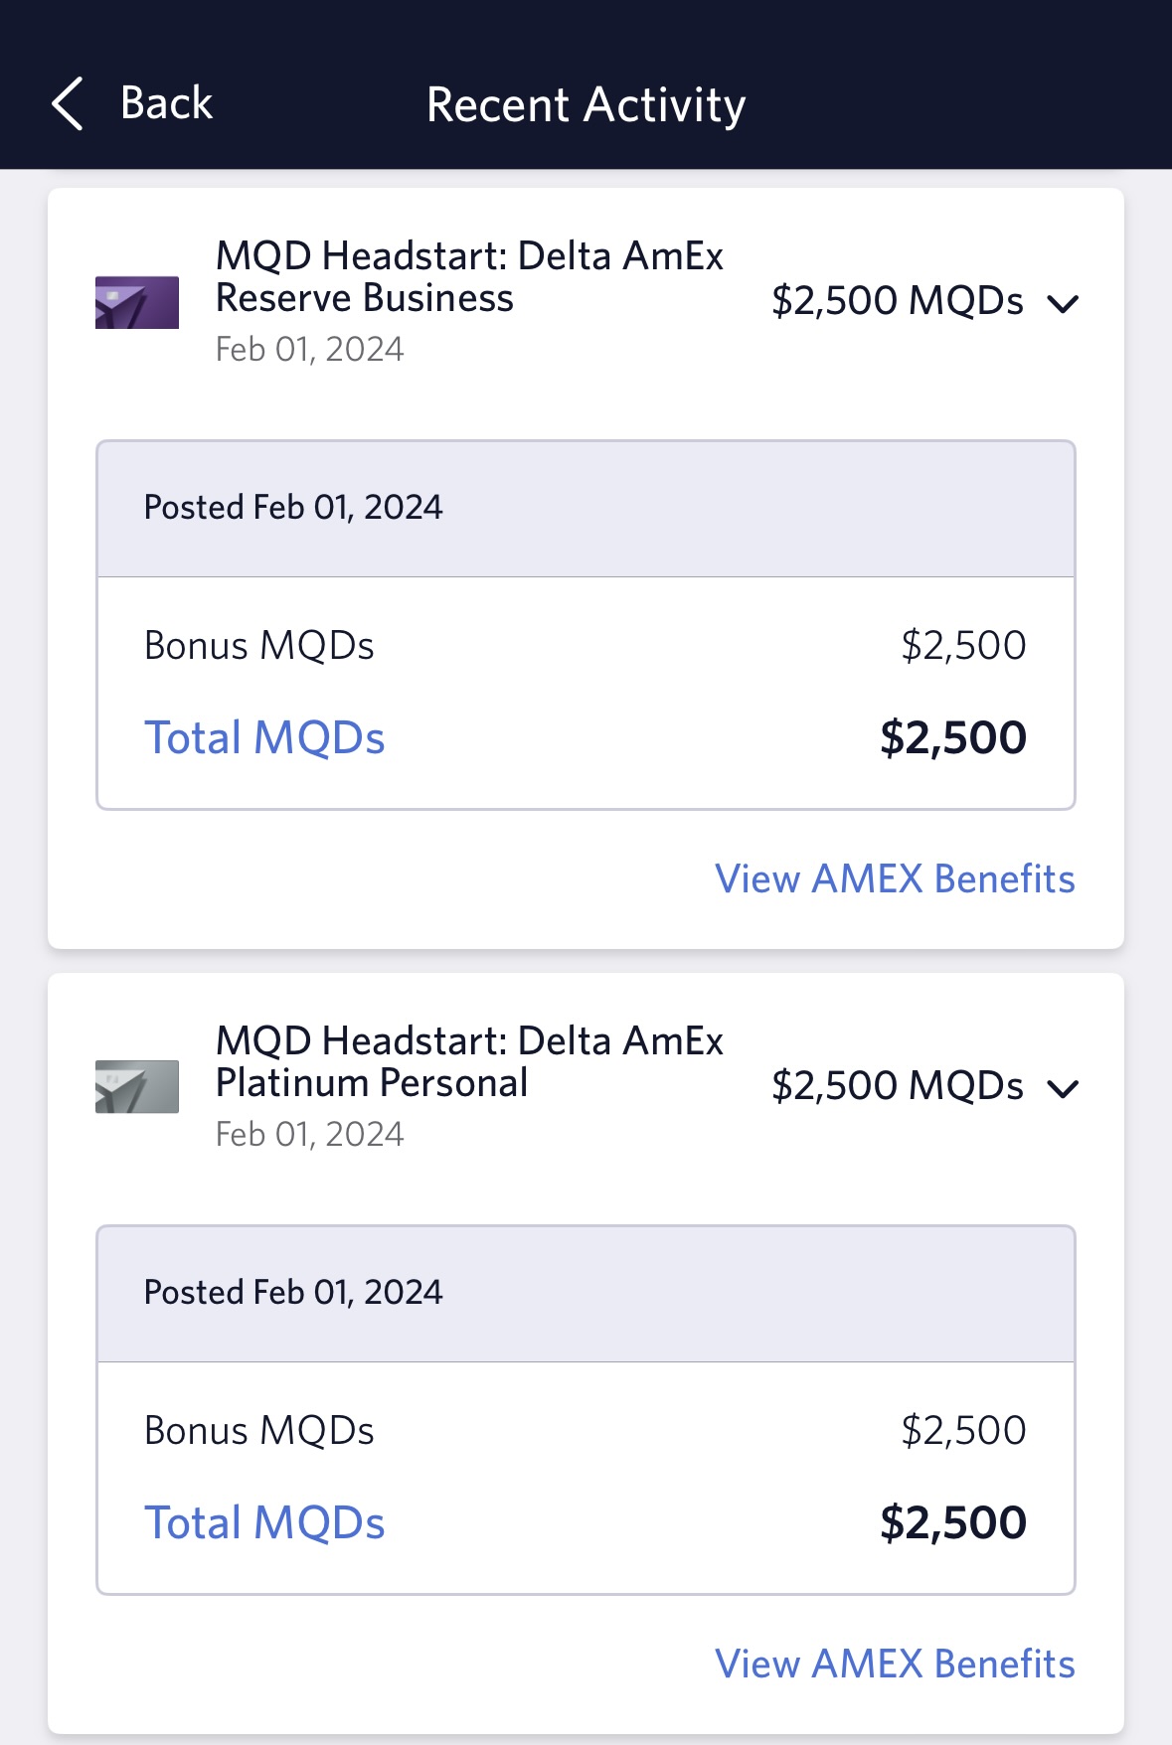
Task: Click the gray Platinum Personal card icon
Action: 137,1086
